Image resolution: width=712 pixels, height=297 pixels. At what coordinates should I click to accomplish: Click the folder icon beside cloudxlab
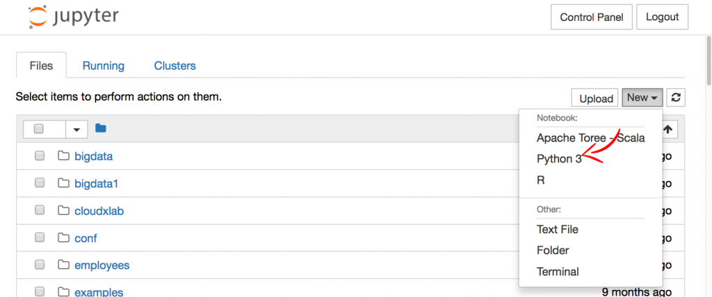[64, 211]
